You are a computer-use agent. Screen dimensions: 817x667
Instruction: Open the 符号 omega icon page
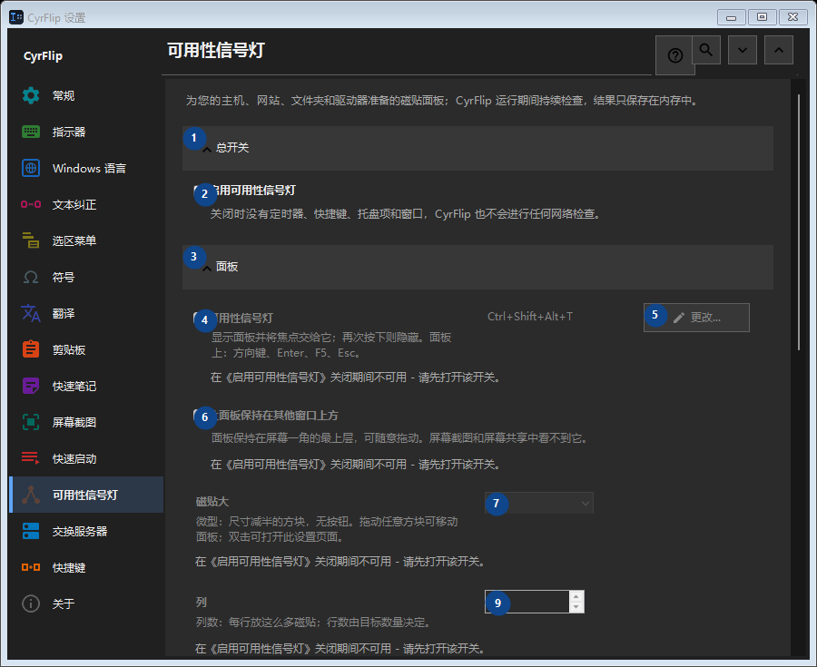pyautogui.click(x=31, y=277)
